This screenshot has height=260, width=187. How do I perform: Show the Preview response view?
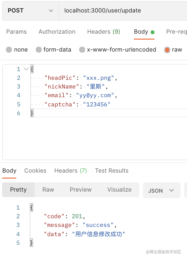pyautogui.click(x=80, y=190)
